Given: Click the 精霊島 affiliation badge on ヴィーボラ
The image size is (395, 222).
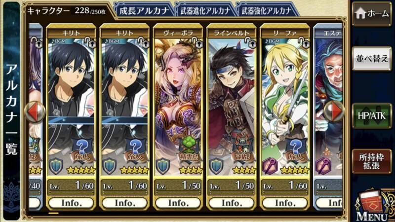Looking at the screenshot, I should (191, 149).
